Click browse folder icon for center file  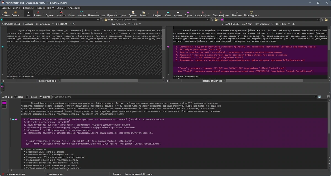coord(216,20)
